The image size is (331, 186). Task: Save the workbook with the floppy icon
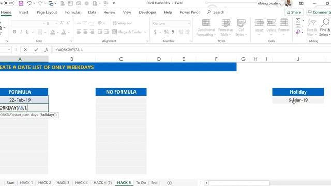(x=21, y=3)
